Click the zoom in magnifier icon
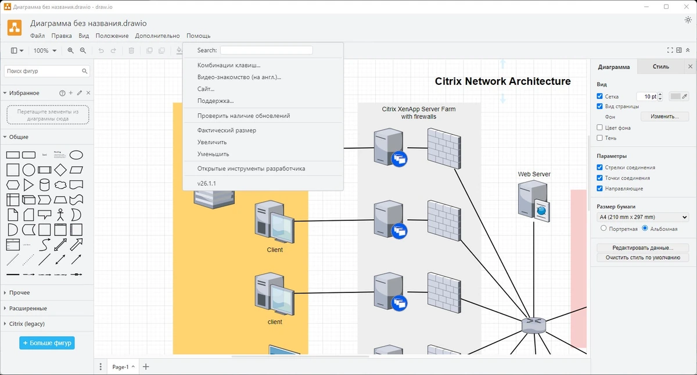 coord(71,51)
